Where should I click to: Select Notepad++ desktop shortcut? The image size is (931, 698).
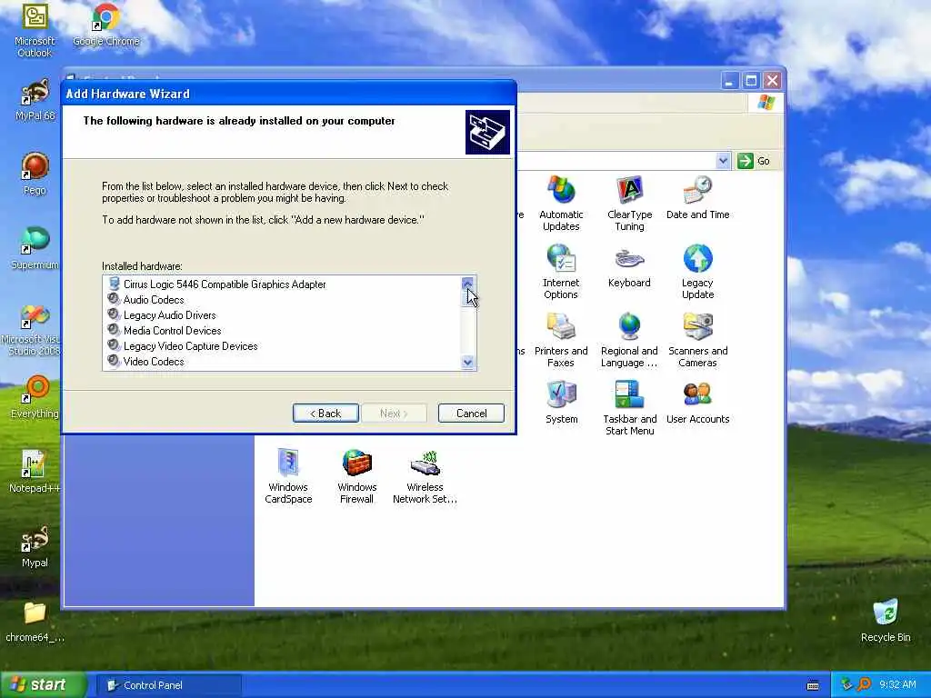(x=35, y=472)
